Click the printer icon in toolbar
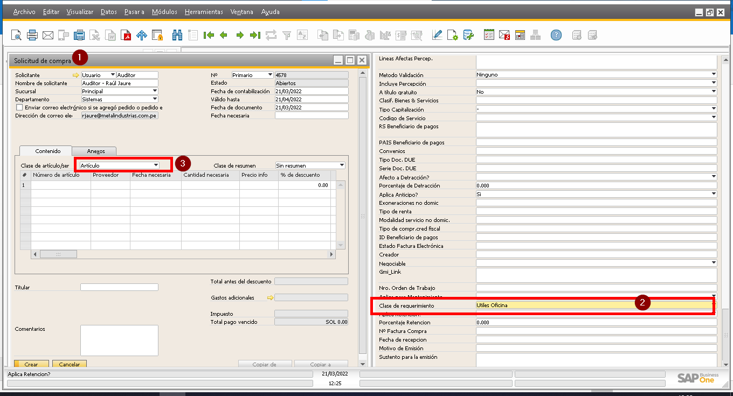733x396 pixels. (x=32, y=35)
